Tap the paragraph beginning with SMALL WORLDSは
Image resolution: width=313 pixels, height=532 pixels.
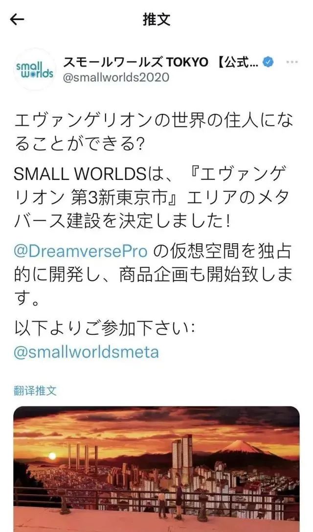pyautogui.click(x=152, y=197)
